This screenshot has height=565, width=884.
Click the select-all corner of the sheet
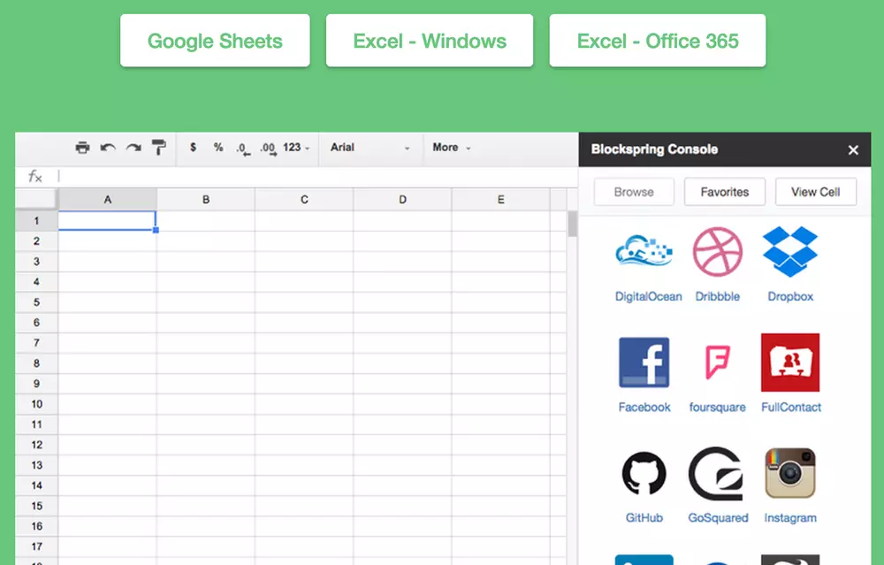click(36, 200)
